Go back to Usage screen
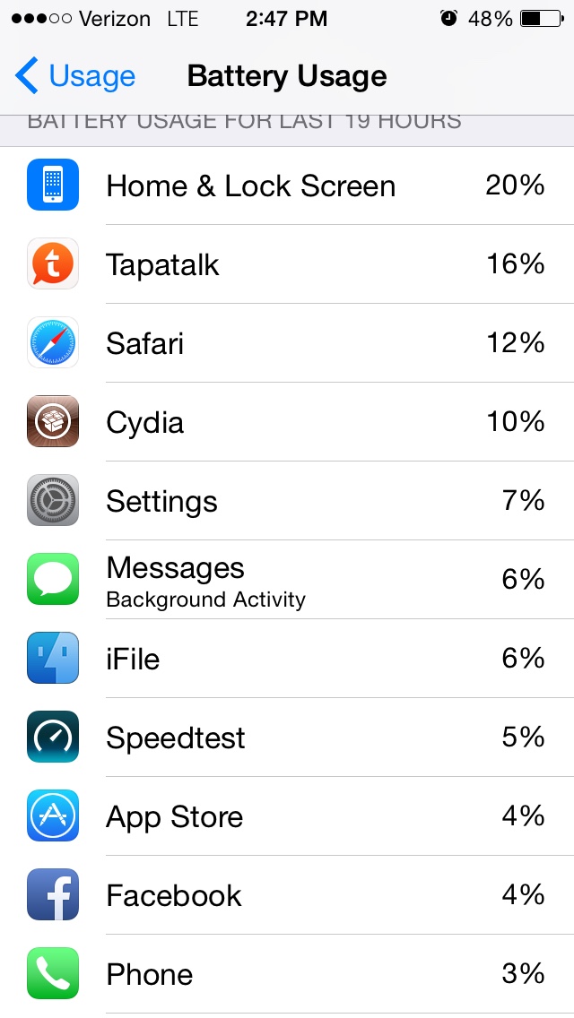This screenshot has height=1018, width=574. [74, 76]
